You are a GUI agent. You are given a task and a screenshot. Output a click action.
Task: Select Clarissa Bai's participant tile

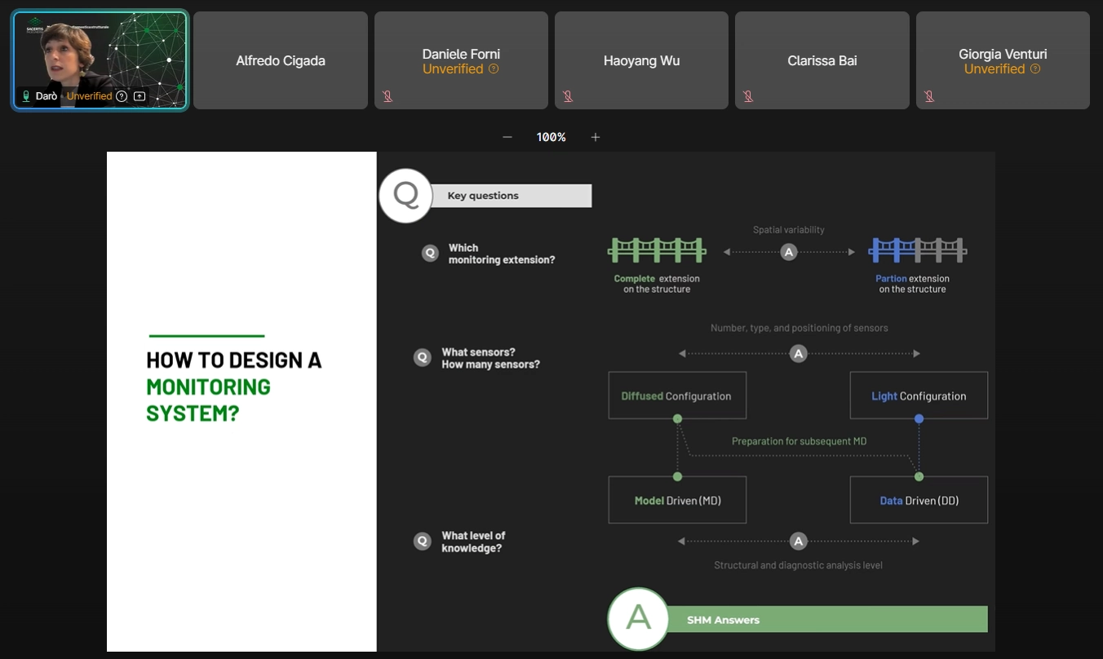click(822, 60)
